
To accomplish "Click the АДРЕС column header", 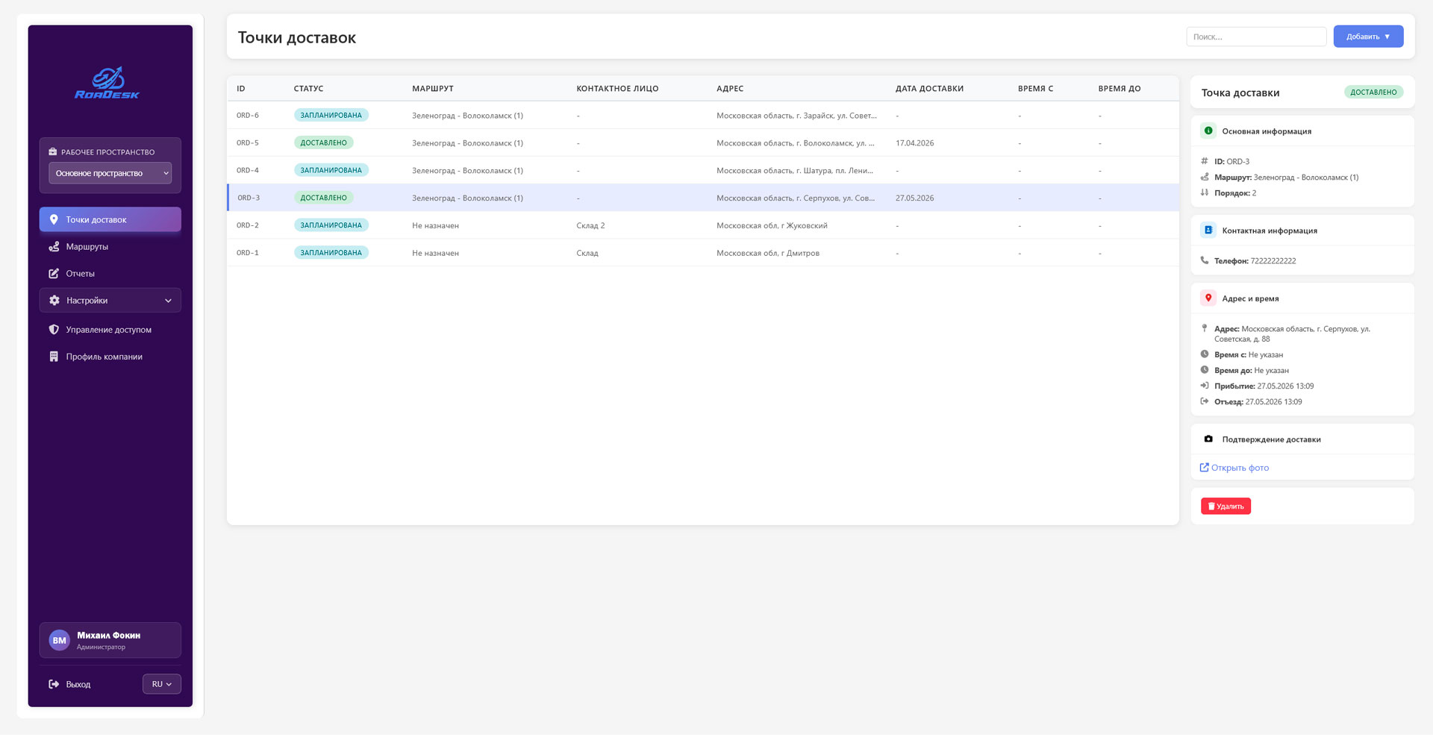I will click(730, 89).
